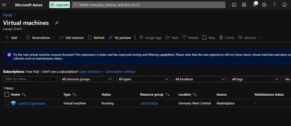Image resolution: width=291 pixels, height=126 pixels.
Task: Open the Reservations menu
Action: pyautogui.click(x=41, y=38)
